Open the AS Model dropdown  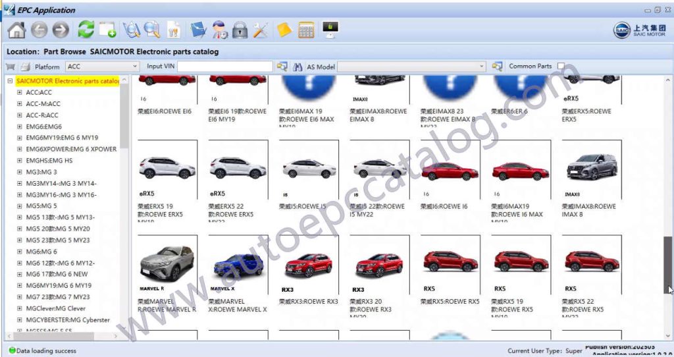tap(411, 67)
